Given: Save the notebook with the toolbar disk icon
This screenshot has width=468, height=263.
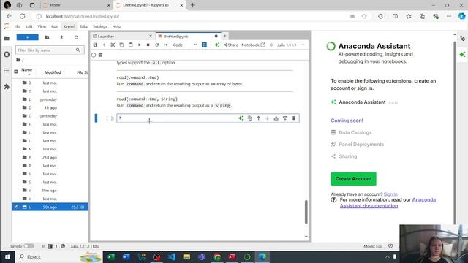Looking at the screenshot, I should coord(95,45).
